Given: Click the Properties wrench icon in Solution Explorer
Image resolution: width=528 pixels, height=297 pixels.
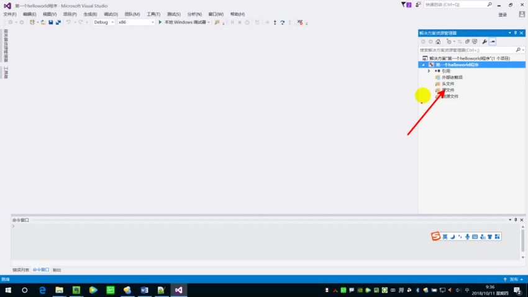Looking at the screenshot, I should 485,42.
